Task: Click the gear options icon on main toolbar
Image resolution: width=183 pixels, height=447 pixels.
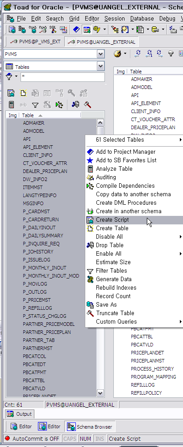Action: click(x=97, y=29)
